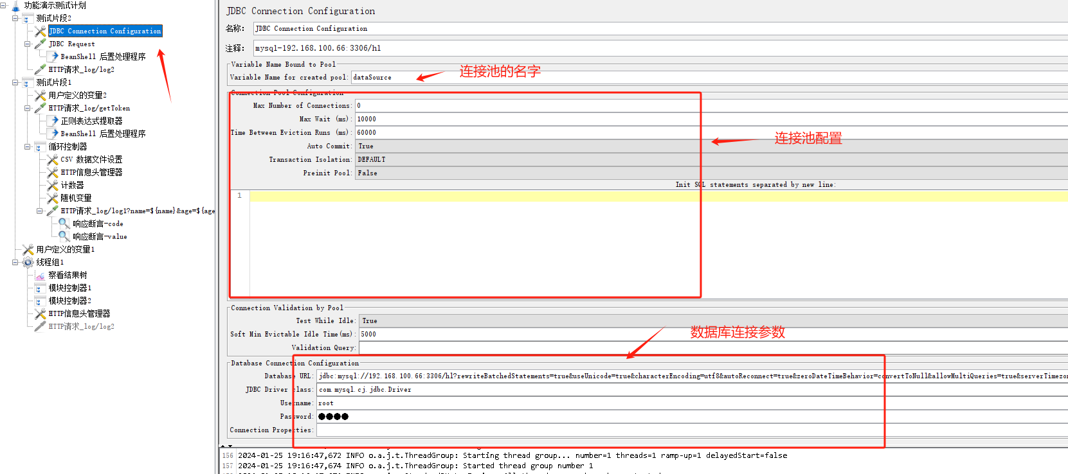Click the log line "Starting thread group..."
Screen dimensions: 1068x474
[512, 455]
